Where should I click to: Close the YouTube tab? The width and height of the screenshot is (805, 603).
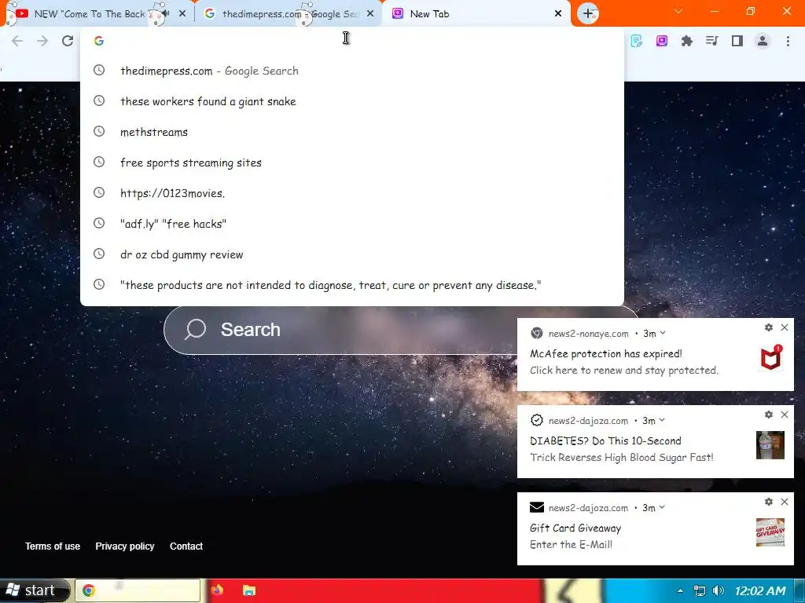182,14
